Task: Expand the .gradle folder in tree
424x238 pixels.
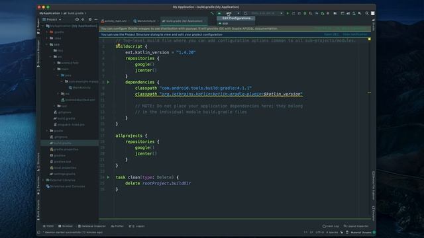Action: (x=47, y=32)
